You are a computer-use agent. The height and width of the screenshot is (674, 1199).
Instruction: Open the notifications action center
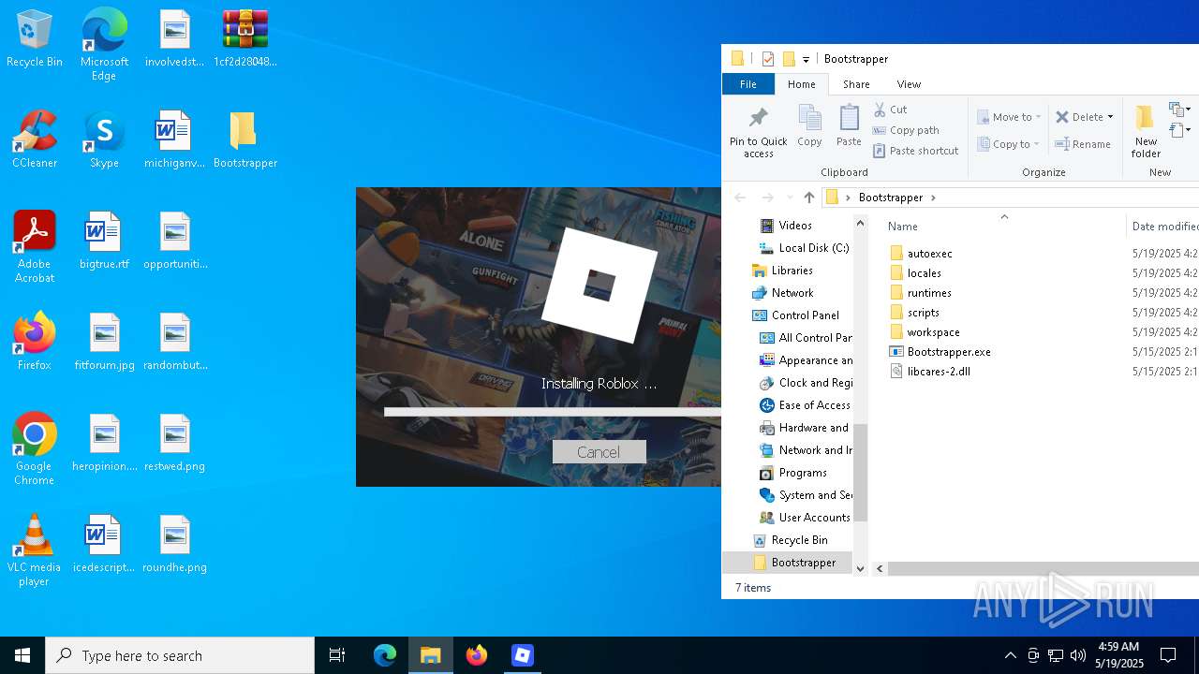[1168, 655]
